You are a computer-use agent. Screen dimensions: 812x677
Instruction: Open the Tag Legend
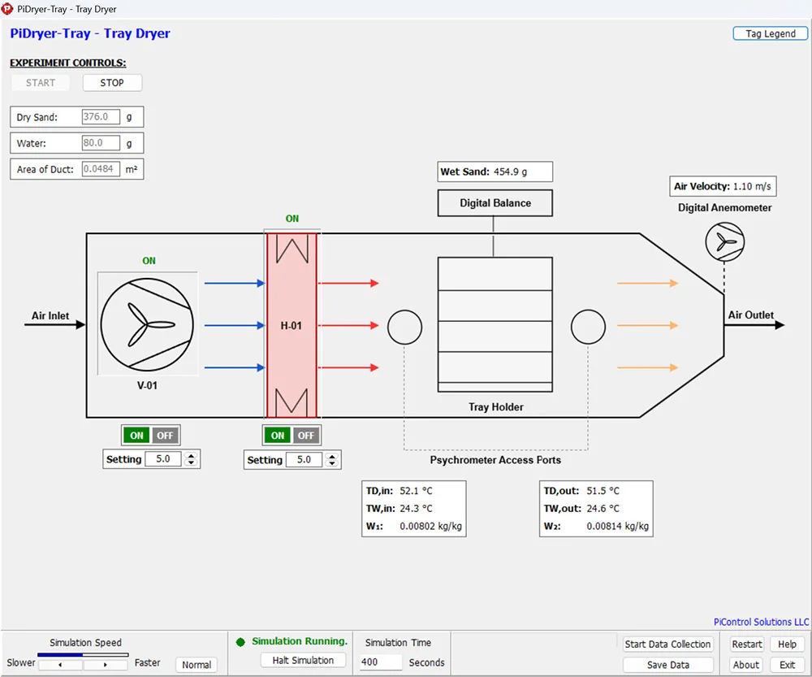(770, 33)
